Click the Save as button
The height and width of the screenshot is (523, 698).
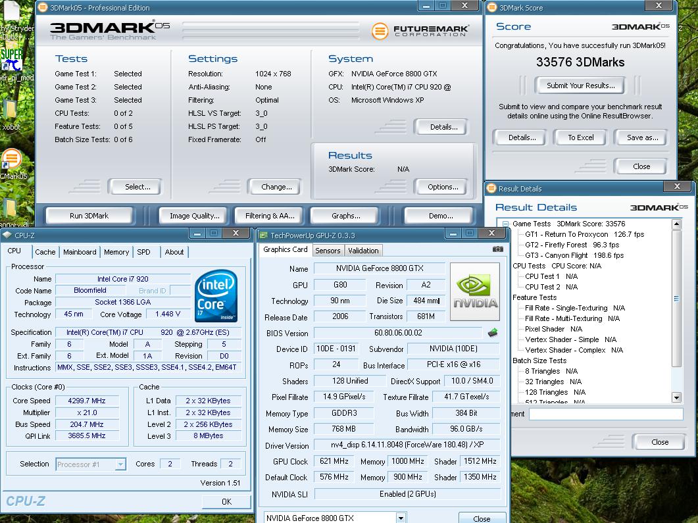[642, 137]
